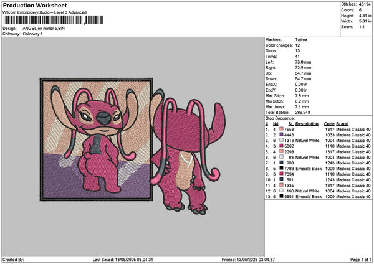Pick the magenta swatch for stop 4
This screenshot has height=264, width=374.
[282, 146]
